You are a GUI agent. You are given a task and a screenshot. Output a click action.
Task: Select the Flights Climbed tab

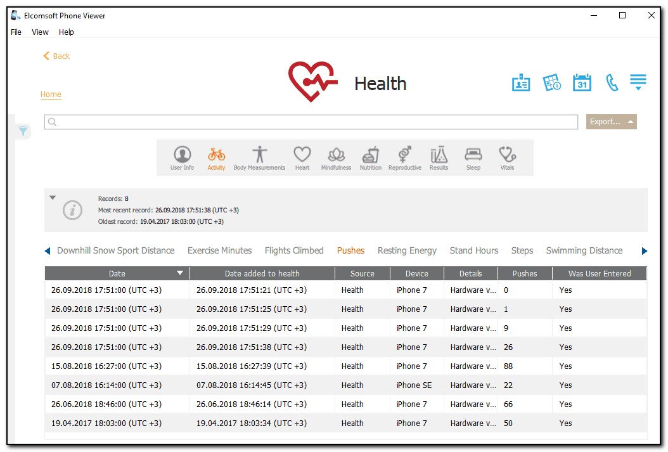coord(294,250)
